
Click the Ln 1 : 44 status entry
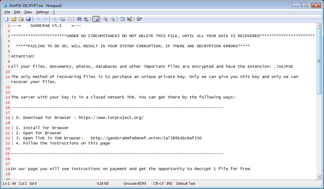[9, 183]
